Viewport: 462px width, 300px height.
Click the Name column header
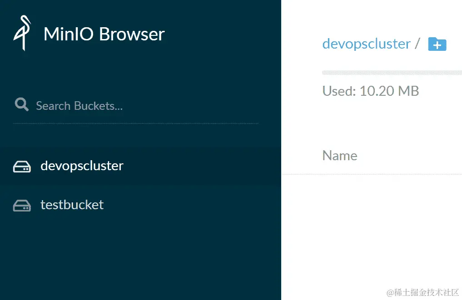click(x=340, y=156)
